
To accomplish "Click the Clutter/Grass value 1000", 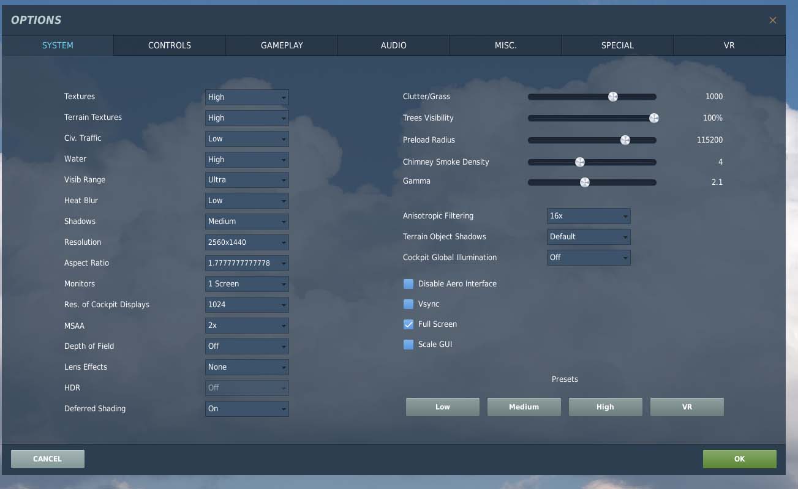I will (714, 97).
